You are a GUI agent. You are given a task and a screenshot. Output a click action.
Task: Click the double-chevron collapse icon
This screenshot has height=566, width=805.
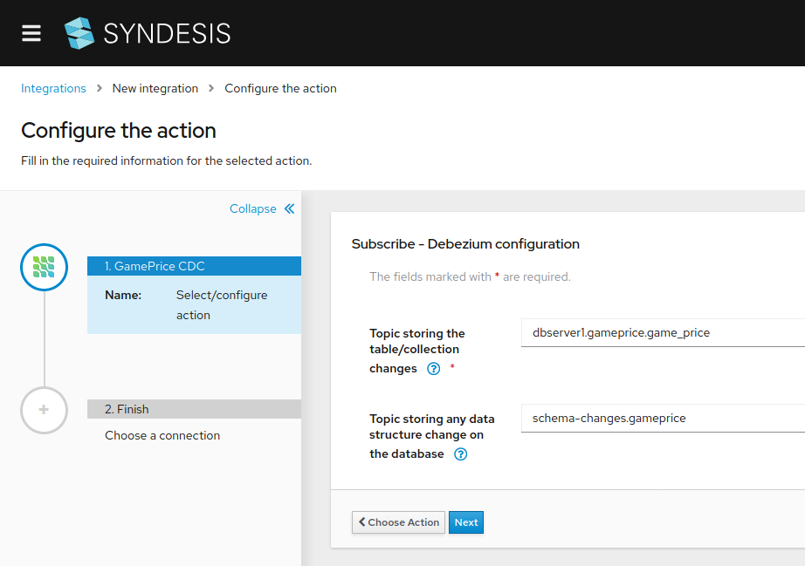point(290,208)
